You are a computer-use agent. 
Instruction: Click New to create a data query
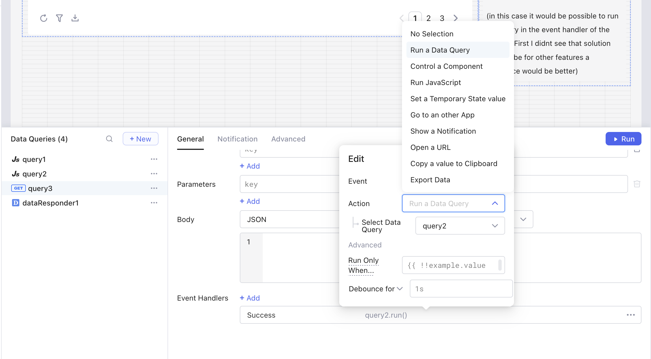click(140, 139)
